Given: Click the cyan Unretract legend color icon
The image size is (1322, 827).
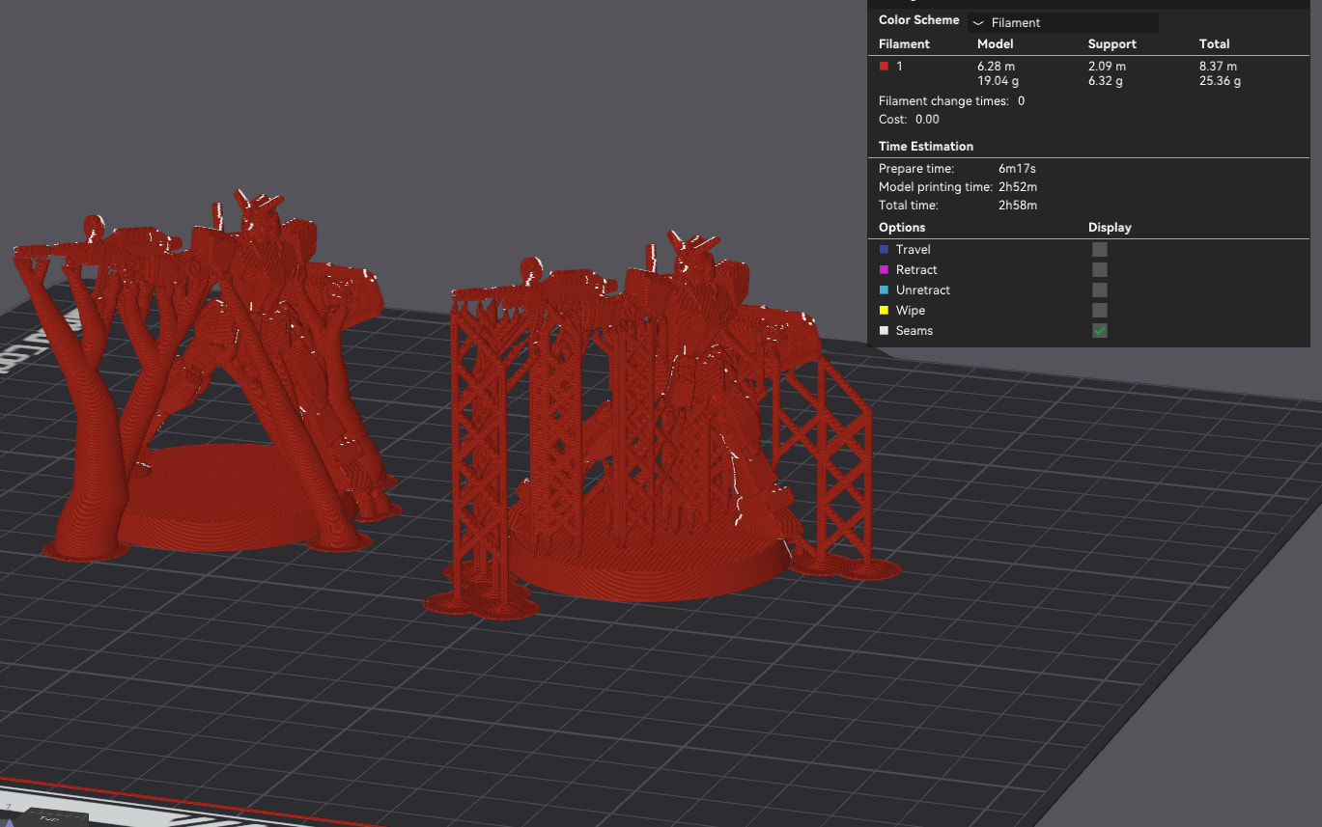Looking at the screenshot, I should (884, 290).
